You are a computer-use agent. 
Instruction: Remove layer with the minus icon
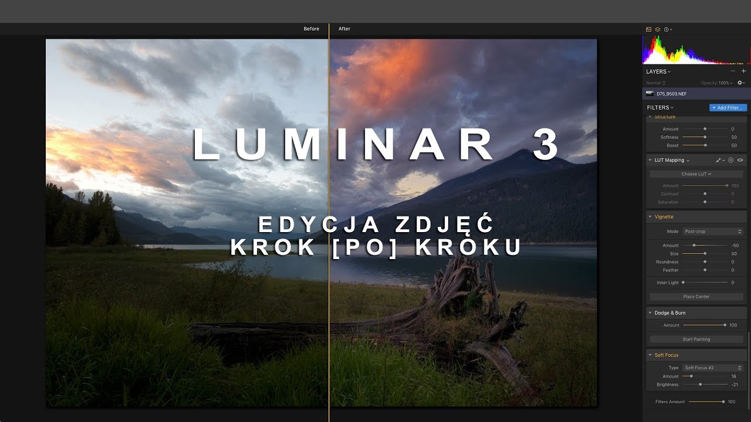tap(733, 71)
